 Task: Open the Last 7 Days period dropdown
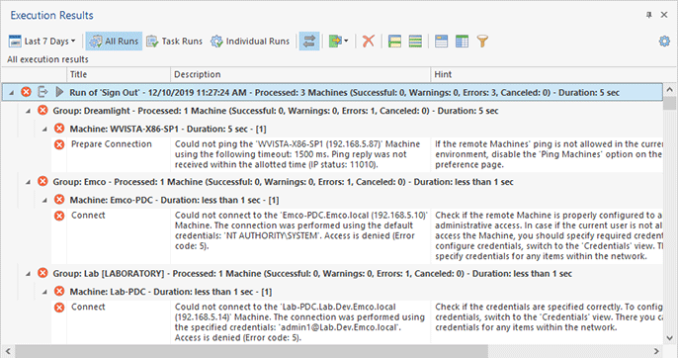[x=42, y=42]
